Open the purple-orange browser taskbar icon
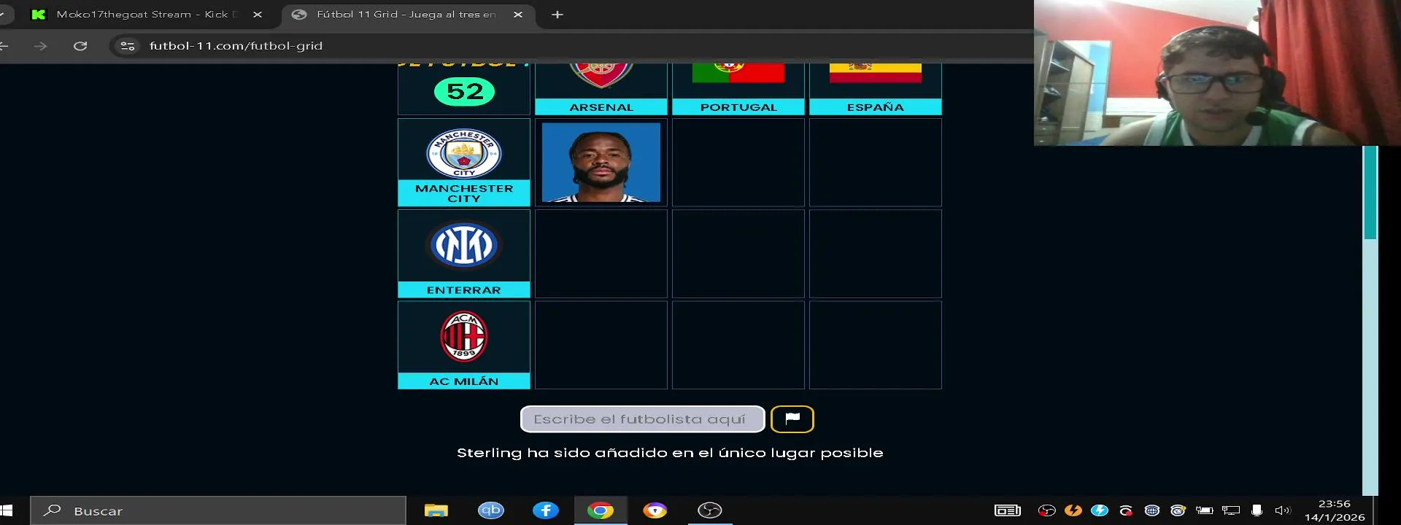The width and height of the screenshot is (1401, 525). click(655, 510)
